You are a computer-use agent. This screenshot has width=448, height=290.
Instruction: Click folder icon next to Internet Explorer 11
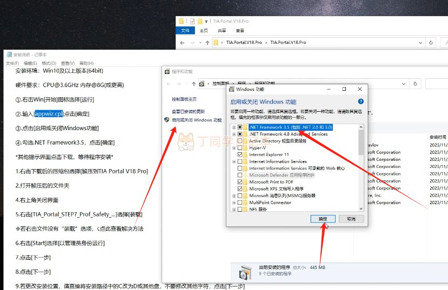(x=245, y=154)
